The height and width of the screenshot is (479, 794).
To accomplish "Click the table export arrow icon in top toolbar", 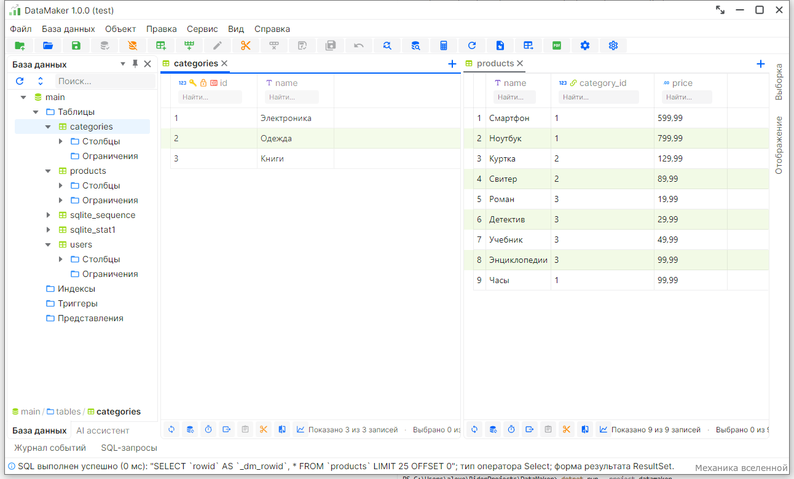I will pyautogui.click(x=529, y=45).
